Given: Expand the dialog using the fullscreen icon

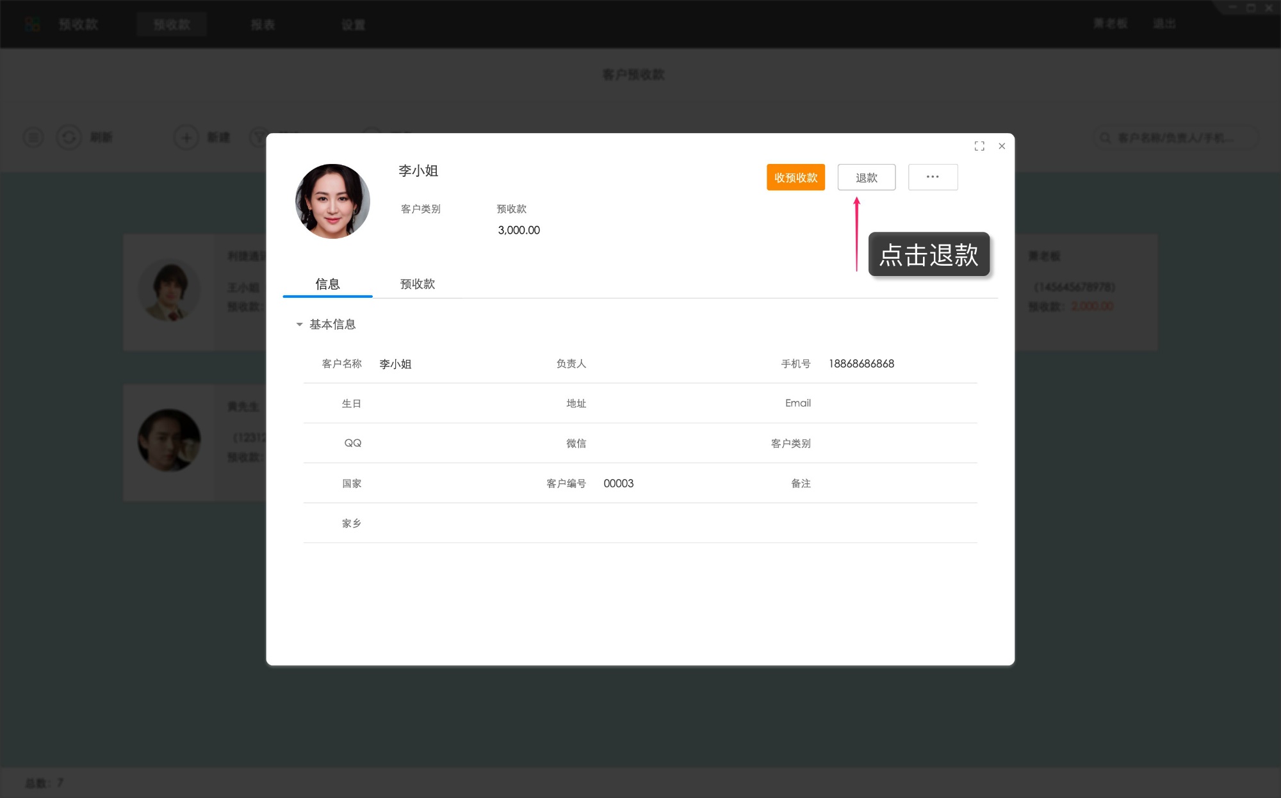Looking at the screenshot, I should point(979,146).
